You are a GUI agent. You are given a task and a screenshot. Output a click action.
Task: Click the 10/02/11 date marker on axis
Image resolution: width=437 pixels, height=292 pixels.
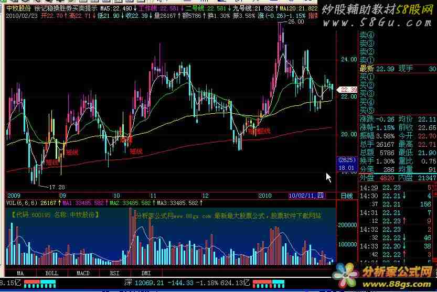(x=306, y=196)
